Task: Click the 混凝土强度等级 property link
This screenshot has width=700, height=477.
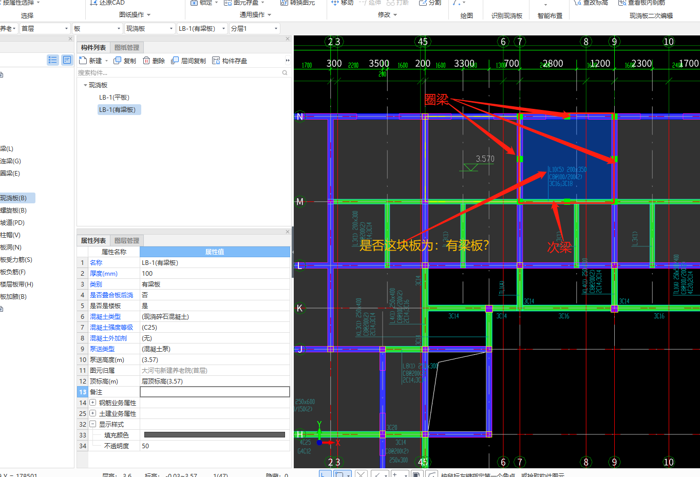Action: coord(111,328)
